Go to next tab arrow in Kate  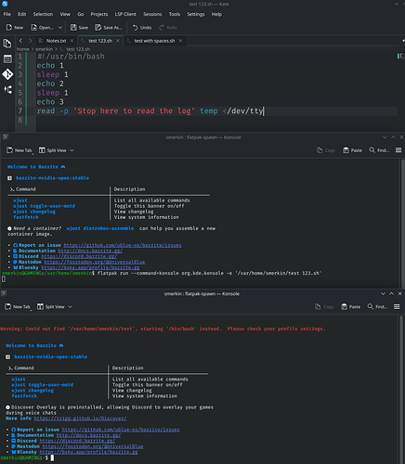pos(31,41)
